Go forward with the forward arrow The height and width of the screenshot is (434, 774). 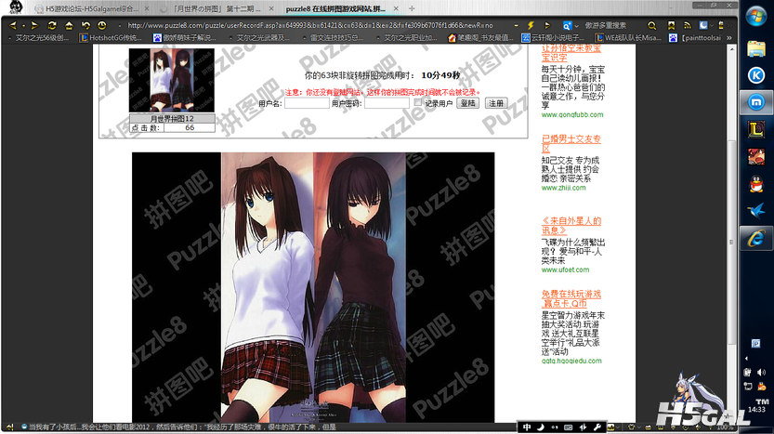34,25
